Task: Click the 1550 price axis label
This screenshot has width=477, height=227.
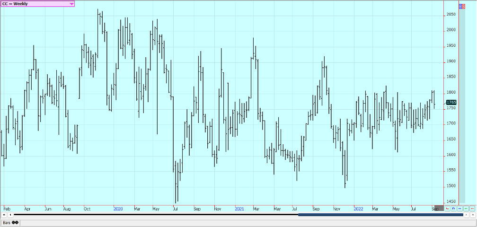Action: 451,170
